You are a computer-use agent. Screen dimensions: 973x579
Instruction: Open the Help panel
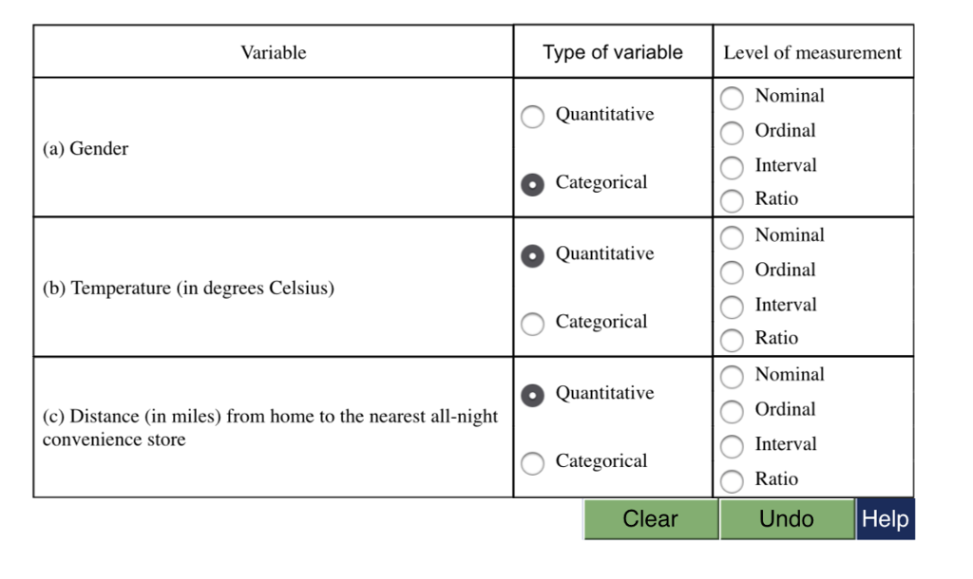(886, 518)
